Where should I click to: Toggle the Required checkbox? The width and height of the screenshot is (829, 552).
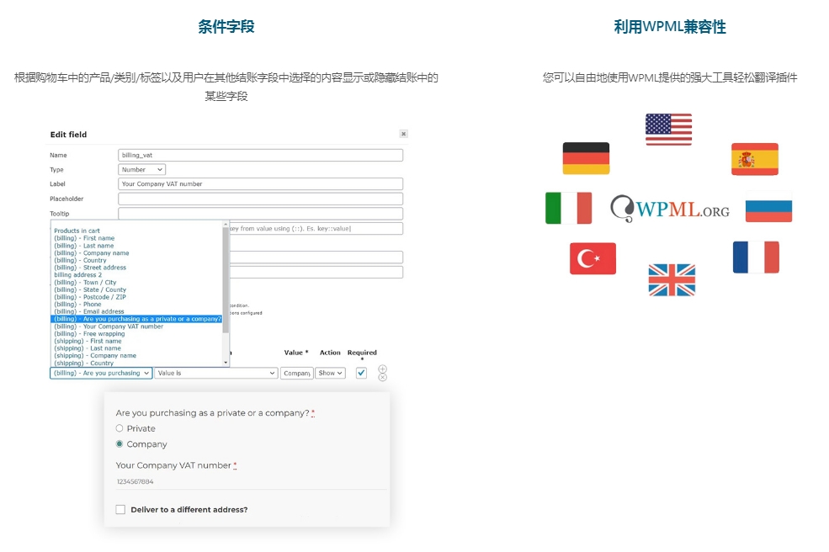point(361,373)
